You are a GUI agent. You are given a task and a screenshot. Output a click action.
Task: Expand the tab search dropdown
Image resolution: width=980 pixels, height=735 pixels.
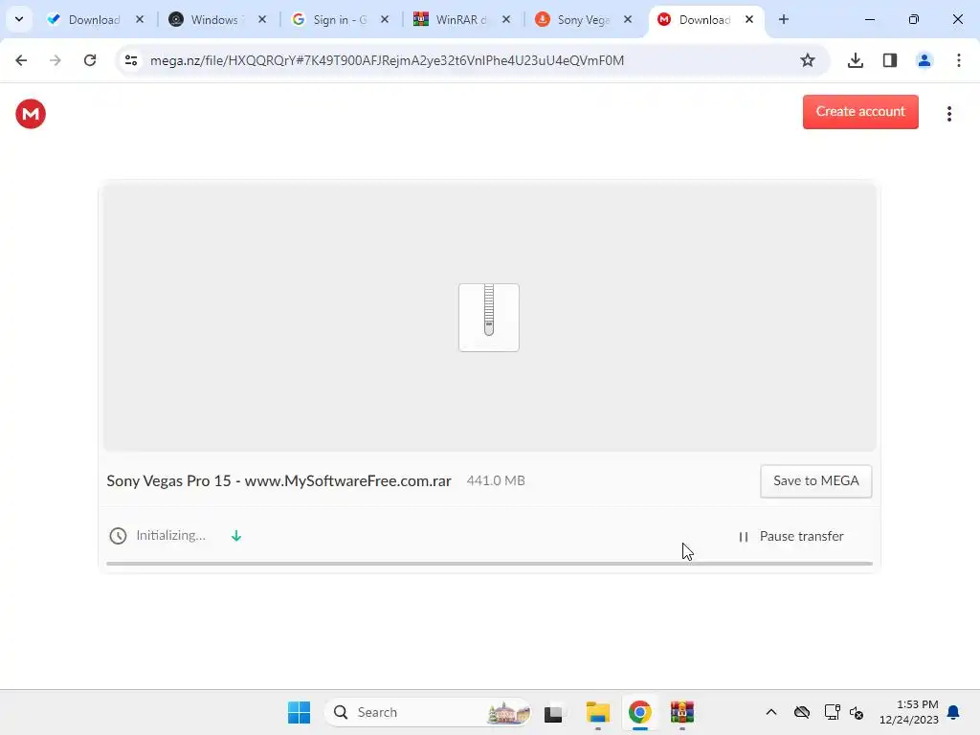[19, 19]
